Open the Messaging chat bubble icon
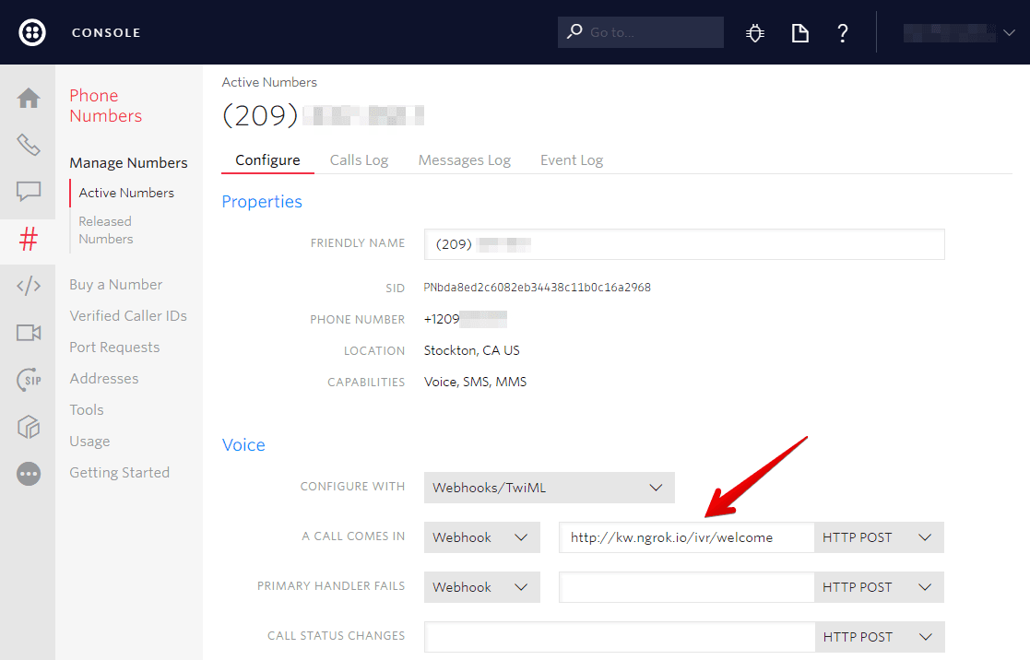This screenshot has height=660, width=1030. 29,192
